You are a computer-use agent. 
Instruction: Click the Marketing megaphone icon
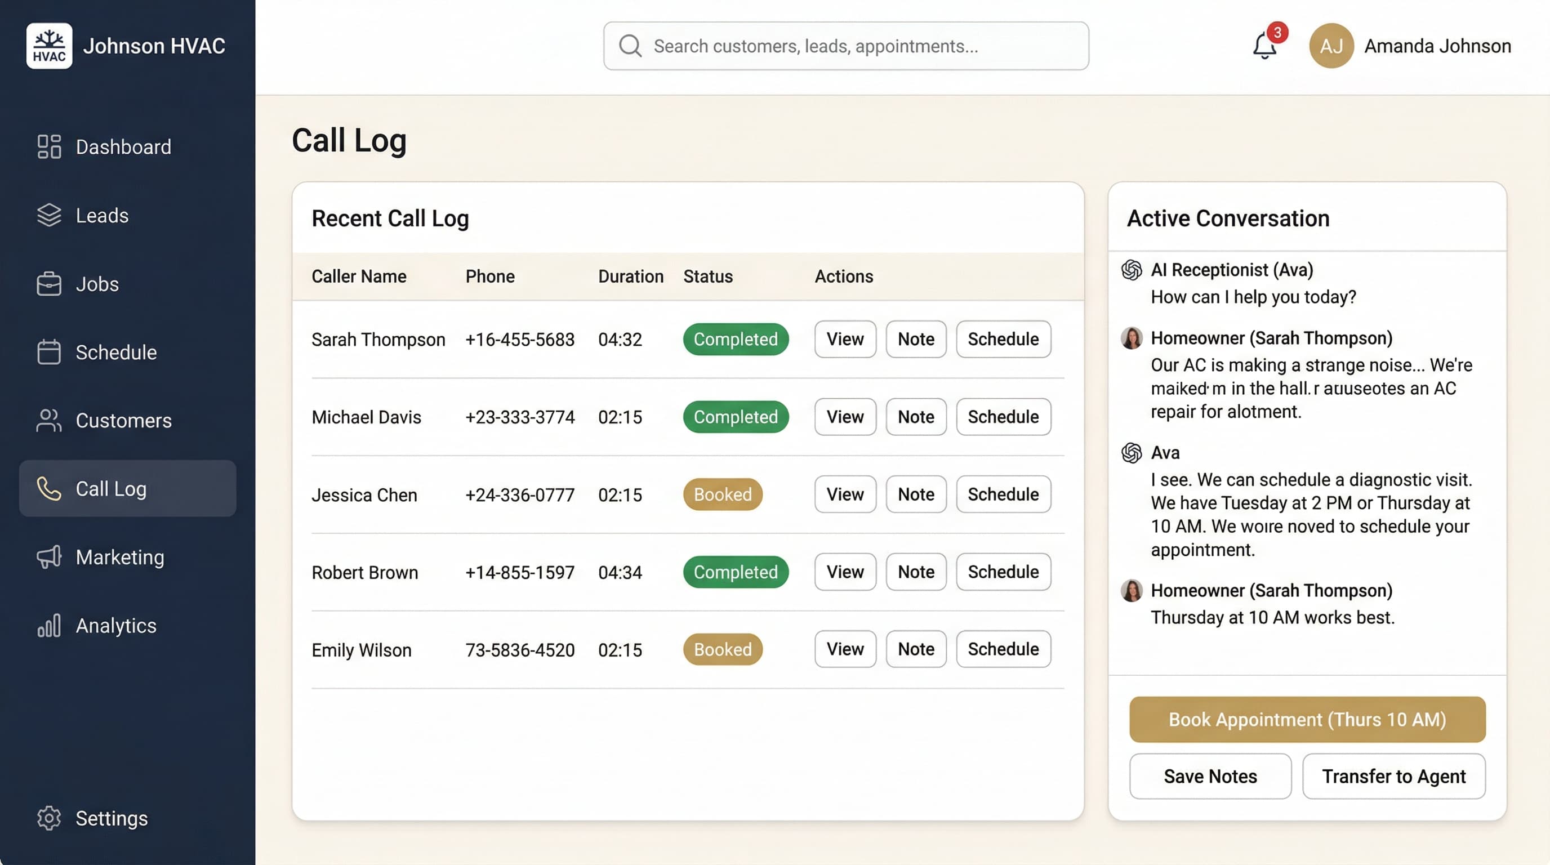pyautogui.click(x=49, y=557)
